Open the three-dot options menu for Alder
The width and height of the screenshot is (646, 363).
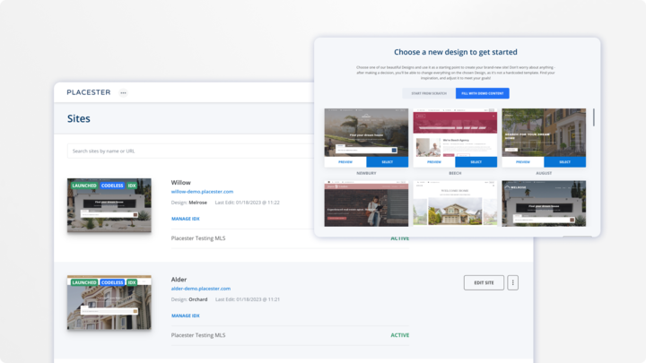pyautogui.click(x=513, y=283)
